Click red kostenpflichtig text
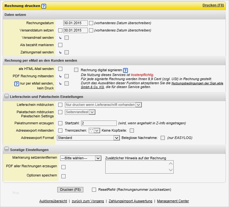 [142, 75]
